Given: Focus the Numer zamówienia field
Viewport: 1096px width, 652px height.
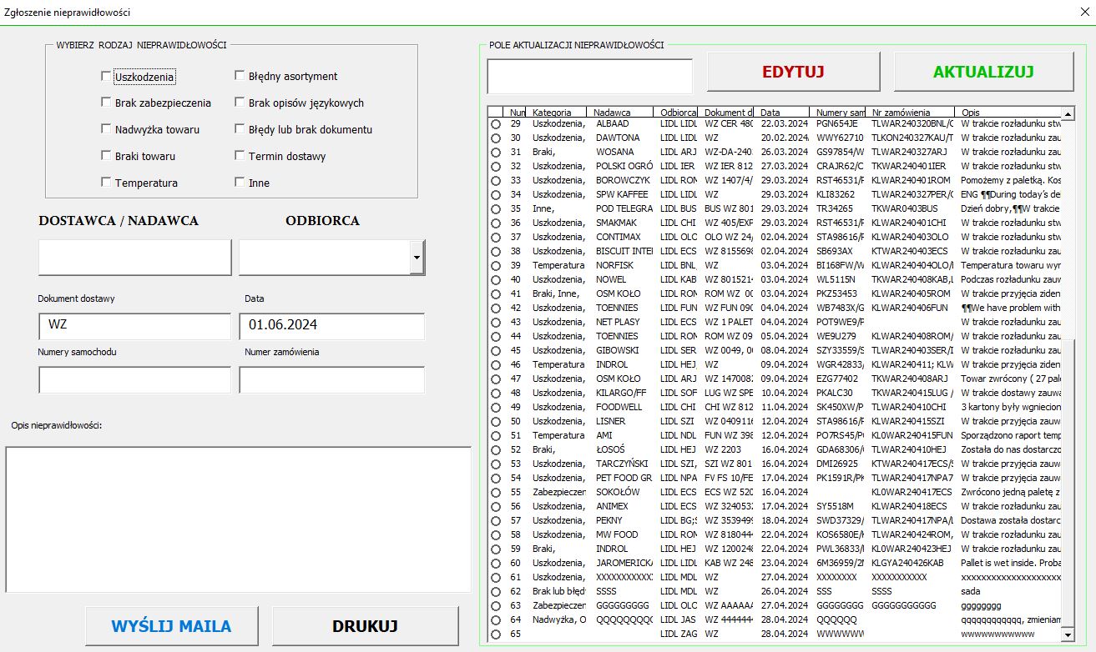Looking at the screenshot, I should pyautogui.click(x=331, y=380).
